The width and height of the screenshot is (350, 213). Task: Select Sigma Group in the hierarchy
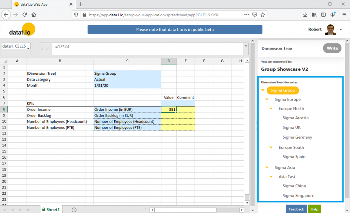[283, 90]
